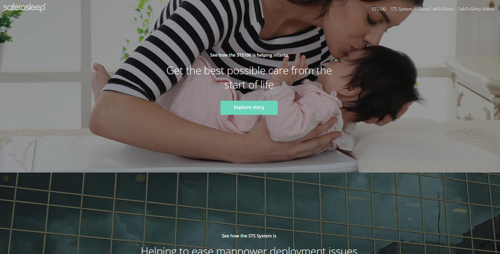This screenshot has width=500, height=254.
Task: Click the 'Helping to ease manpower deployment issues' heading
Action: tap(249, 250)
